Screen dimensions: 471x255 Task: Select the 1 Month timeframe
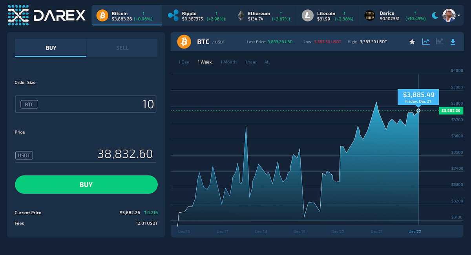pyautogui.click(x=228, y=62)
